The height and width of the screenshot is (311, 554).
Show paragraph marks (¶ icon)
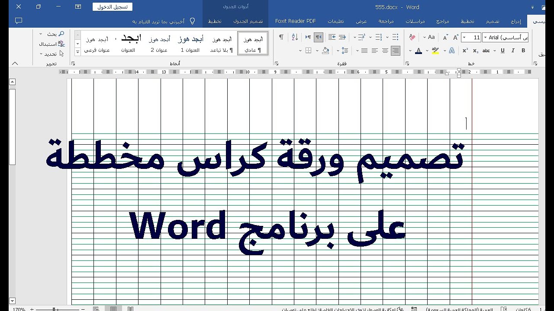(281, 38)
